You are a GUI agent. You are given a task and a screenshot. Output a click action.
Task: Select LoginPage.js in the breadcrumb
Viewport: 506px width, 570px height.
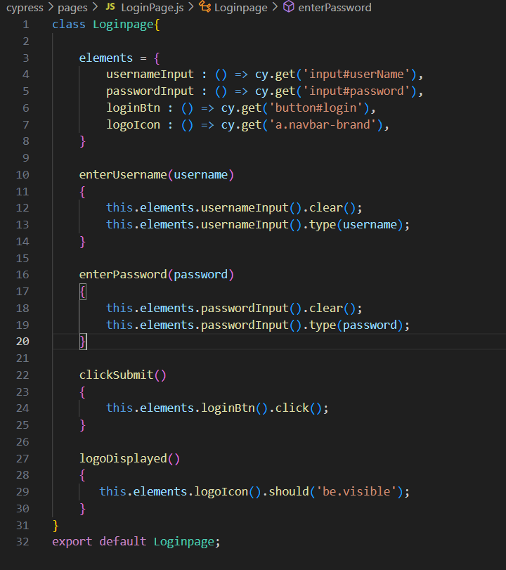click(153, 8)
